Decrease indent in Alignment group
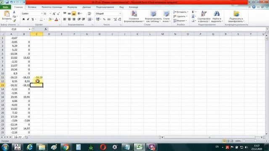 pyautogui.click(x=79, y=19)
